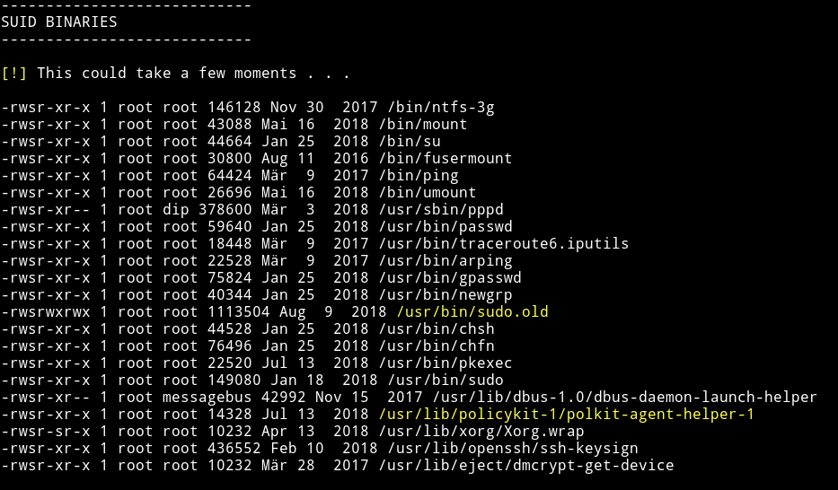Viewport: 838px width, 490px height.
Task: Click the /bin/mount entry
Action: (423, 125)
